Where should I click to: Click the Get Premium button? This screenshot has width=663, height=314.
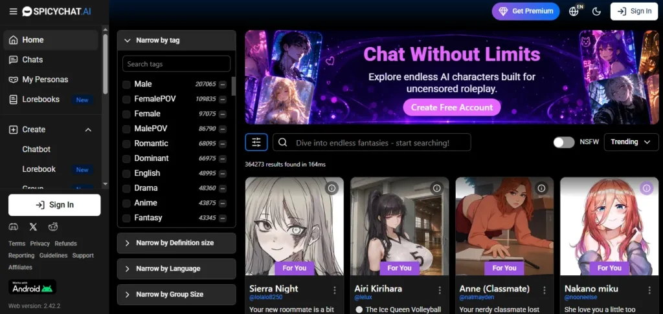pos(526,12)
